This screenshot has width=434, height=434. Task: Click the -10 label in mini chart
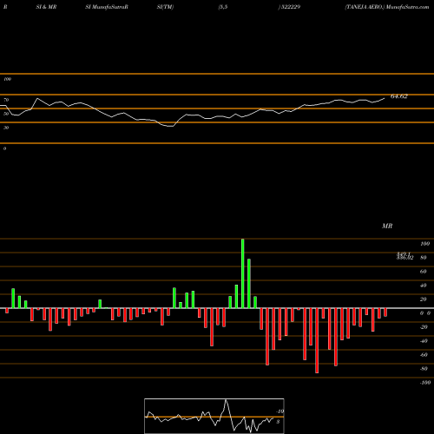[279, 411]
